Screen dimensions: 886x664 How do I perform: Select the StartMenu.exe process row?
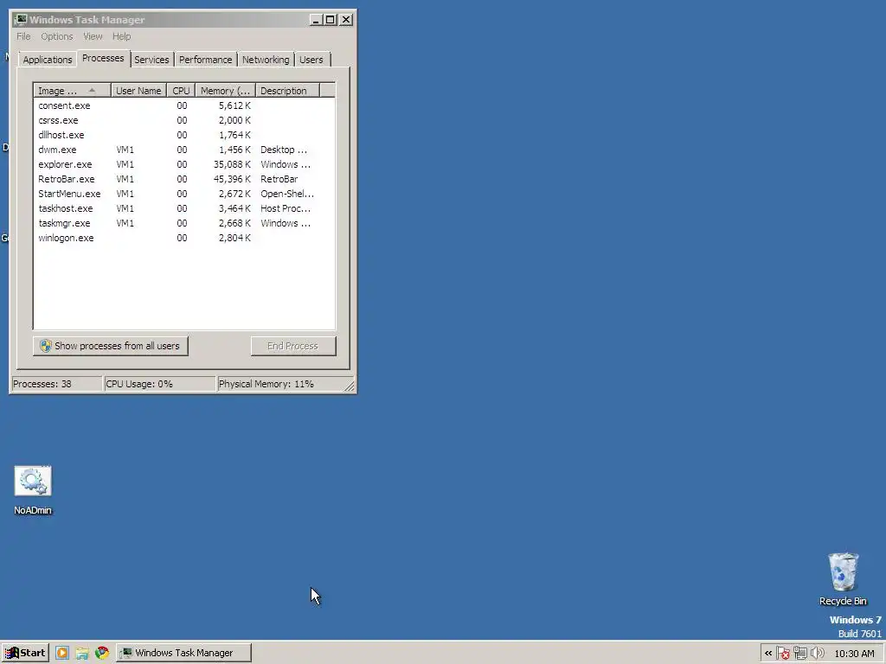click(x=184, y=194)
